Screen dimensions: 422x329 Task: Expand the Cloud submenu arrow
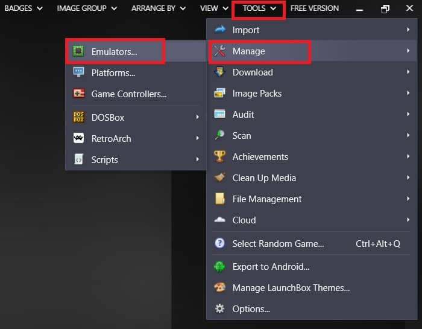(408, 220)
